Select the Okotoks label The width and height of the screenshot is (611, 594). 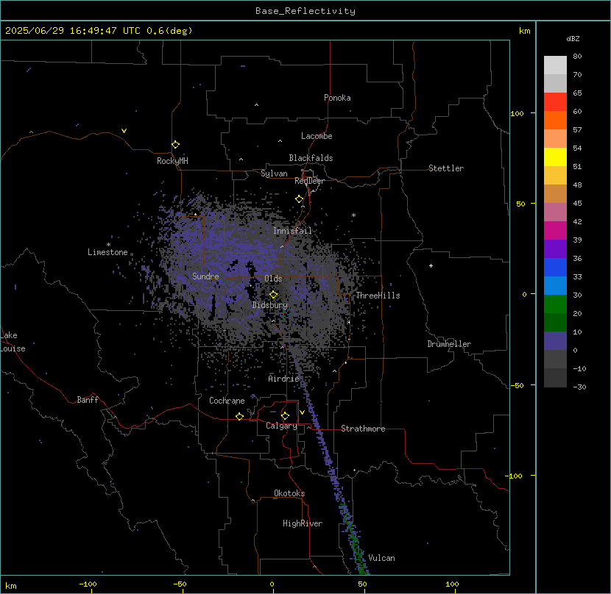coord(289,493)
